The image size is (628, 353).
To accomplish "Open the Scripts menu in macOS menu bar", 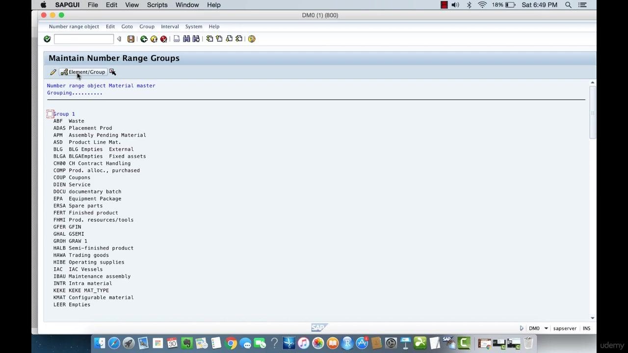I will tap(157, 5).
